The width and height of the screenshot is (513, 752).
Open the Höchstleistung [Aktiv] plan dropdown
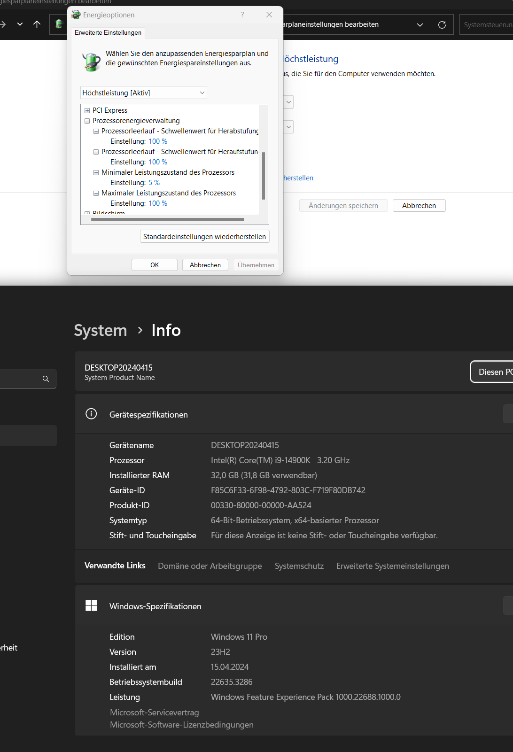144,93
